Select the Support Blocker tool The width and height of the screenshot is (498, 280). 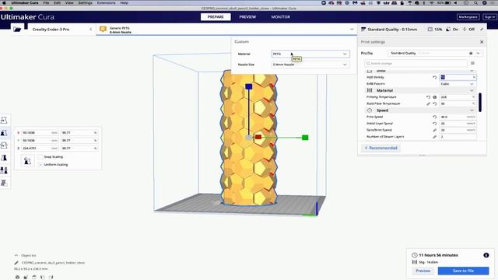click(x=4, y=183)
